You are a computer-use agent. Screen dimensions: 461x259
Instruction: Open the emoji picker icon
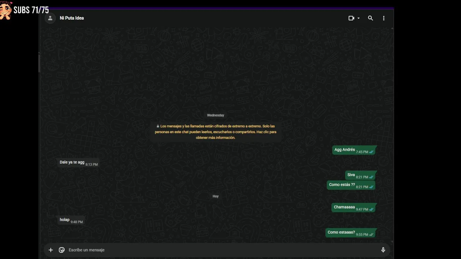tap(62, 250)
